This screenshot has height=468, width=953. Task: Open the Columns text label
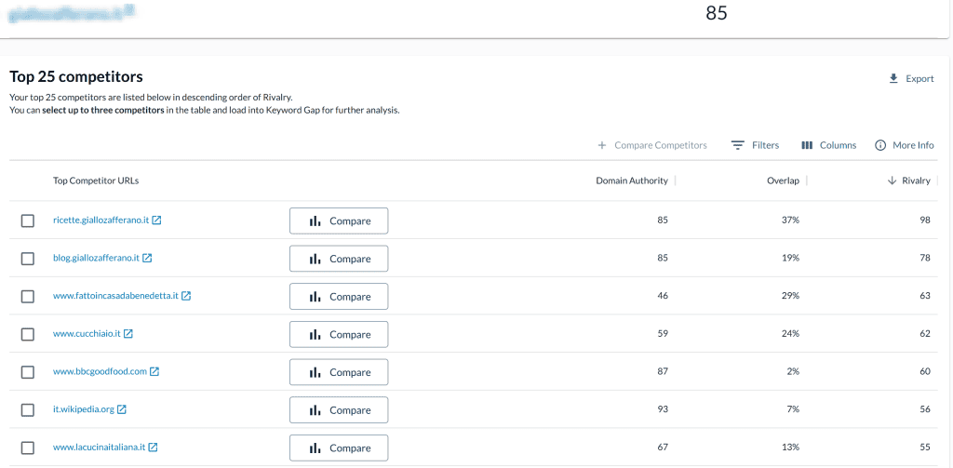839,145
